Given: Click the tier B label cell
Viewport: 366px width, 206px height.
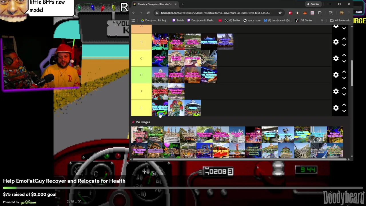Looking at the screenshot, I should pos(141,42).
